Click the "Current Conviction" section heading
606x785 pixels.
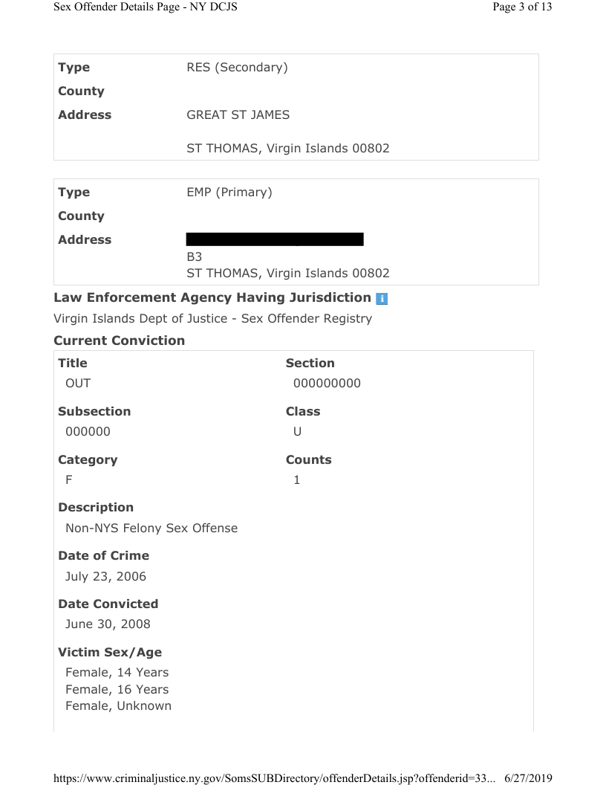pyautogui.click(x=120, y=340)
